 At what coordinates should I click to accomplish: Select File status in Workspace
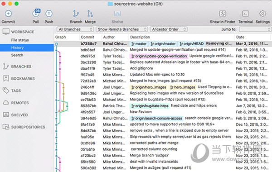point(20,40)
